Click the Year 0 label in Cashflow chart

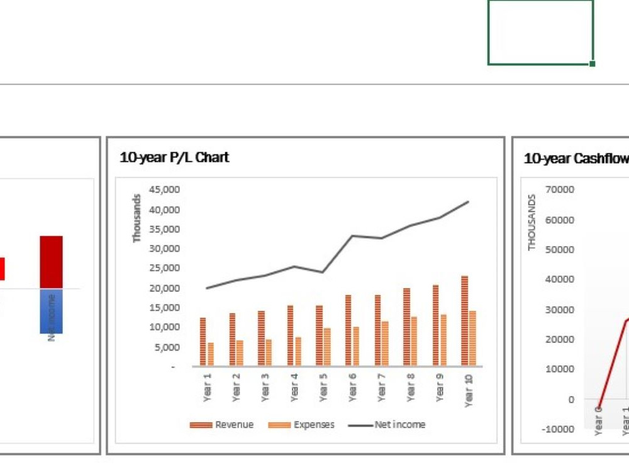[598, 420]
